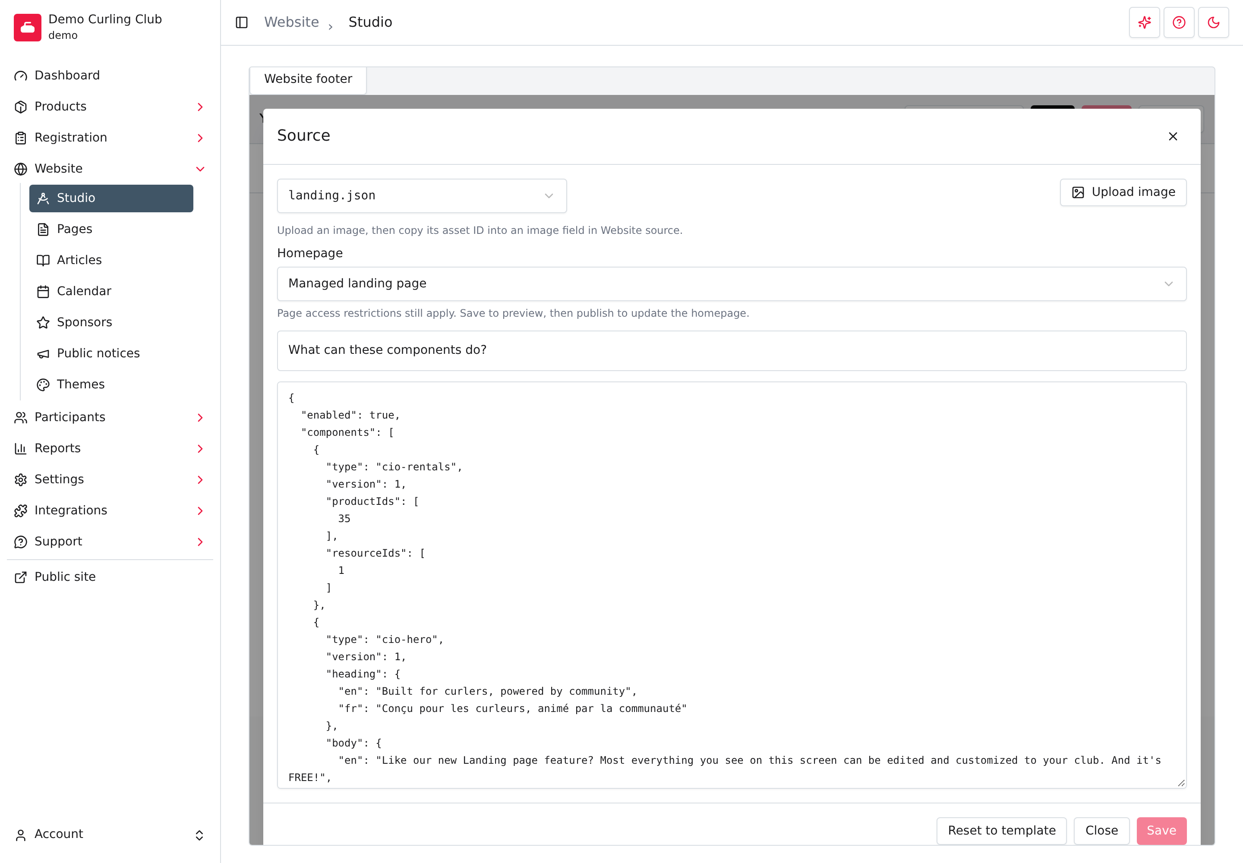Click the "enabled": true line

click(x=350, y=415)
